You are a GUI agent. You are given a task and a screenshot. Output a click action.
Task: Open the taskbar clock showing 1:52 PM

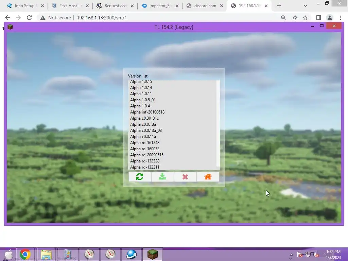tap(333, 255)
